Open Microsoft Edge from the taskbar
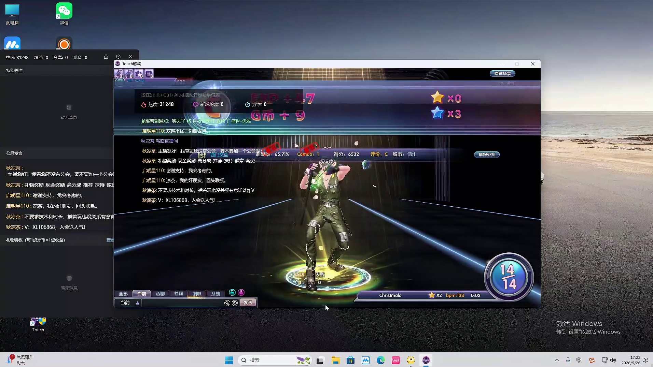 coord(381,360)
